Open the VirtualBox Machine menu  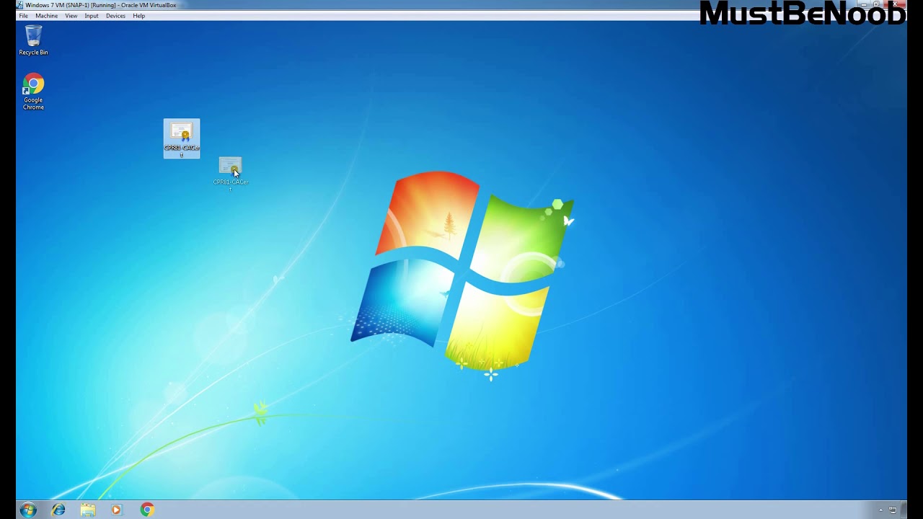46,16
